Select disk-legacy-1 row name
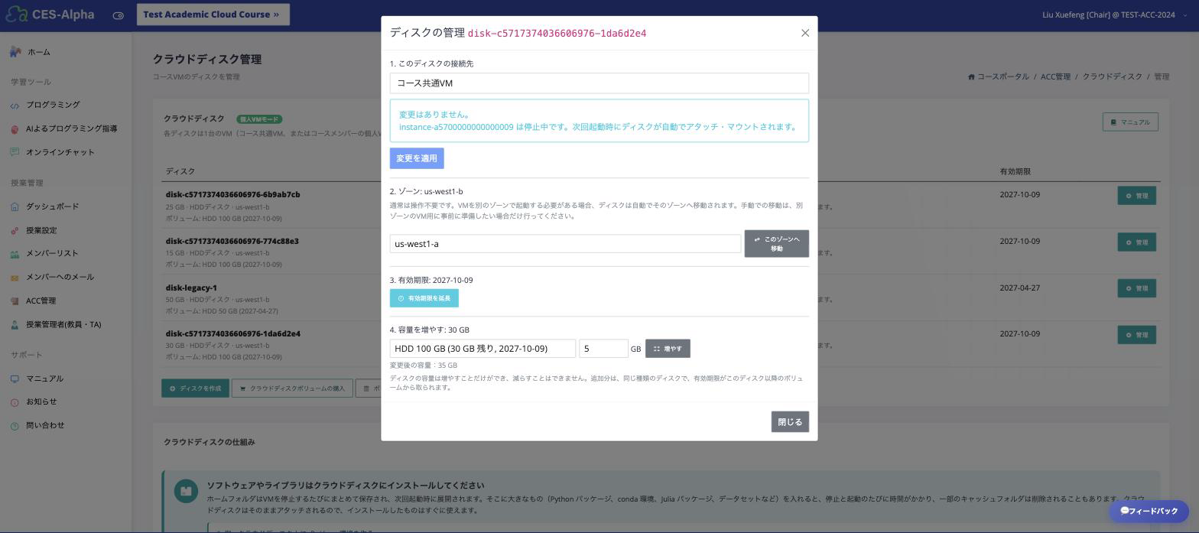 191,288
